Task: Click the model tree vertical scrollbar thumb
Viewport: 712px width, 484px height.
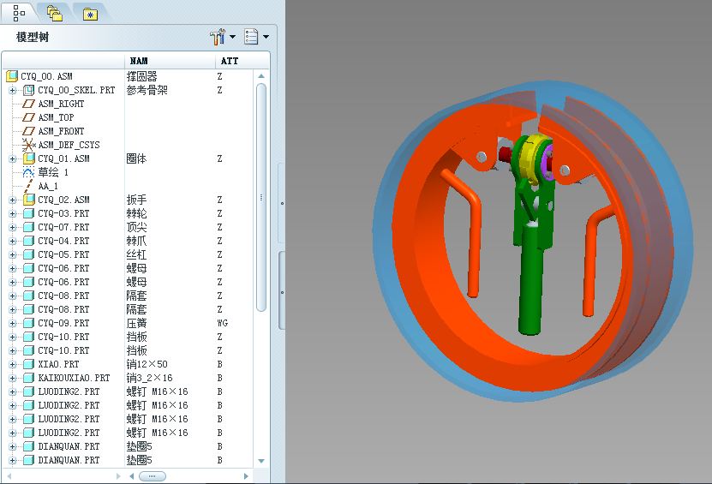Action: click(x=261, y=198)
